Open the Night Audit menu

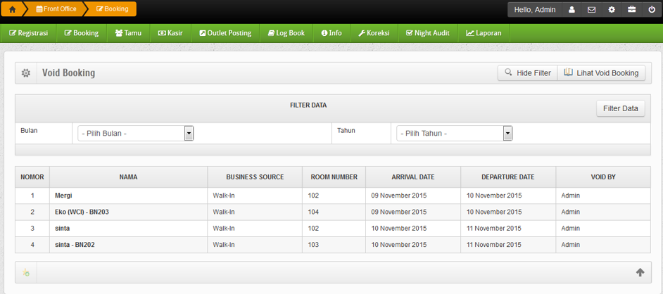429,33
